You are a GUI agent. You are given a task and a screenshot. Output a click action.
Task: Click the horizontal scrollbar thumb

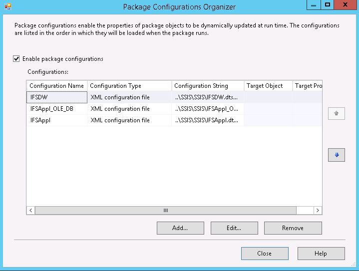(x=166, y=211)
